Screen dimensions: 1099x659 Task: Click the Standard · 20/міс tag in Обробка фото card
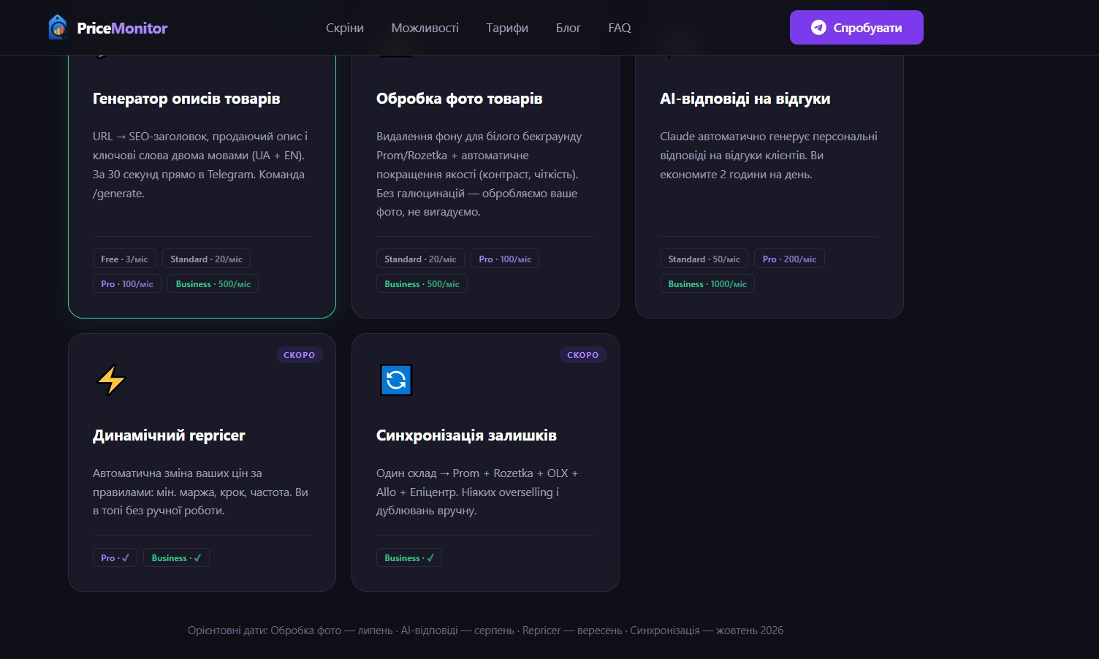pyautogui.click(x=420, y=259)
